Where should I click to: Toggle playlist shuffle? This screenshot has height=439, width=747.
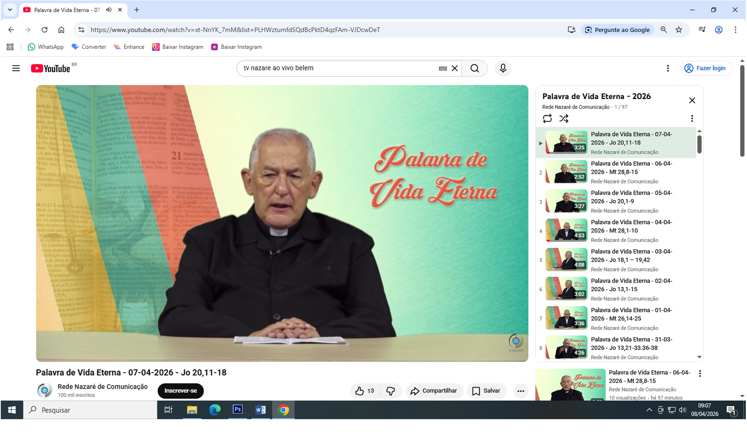coord(564,118)
